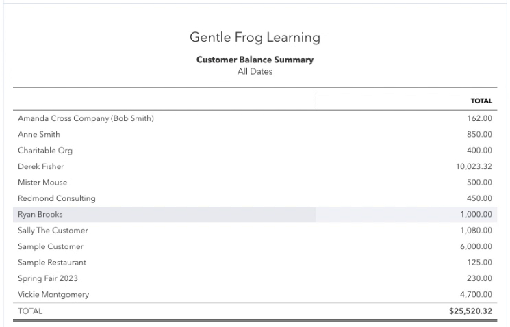Click Derek Fisher balance 10,023.32
The width and height of the screenshot is (510, 327).
tap(474, 166)
